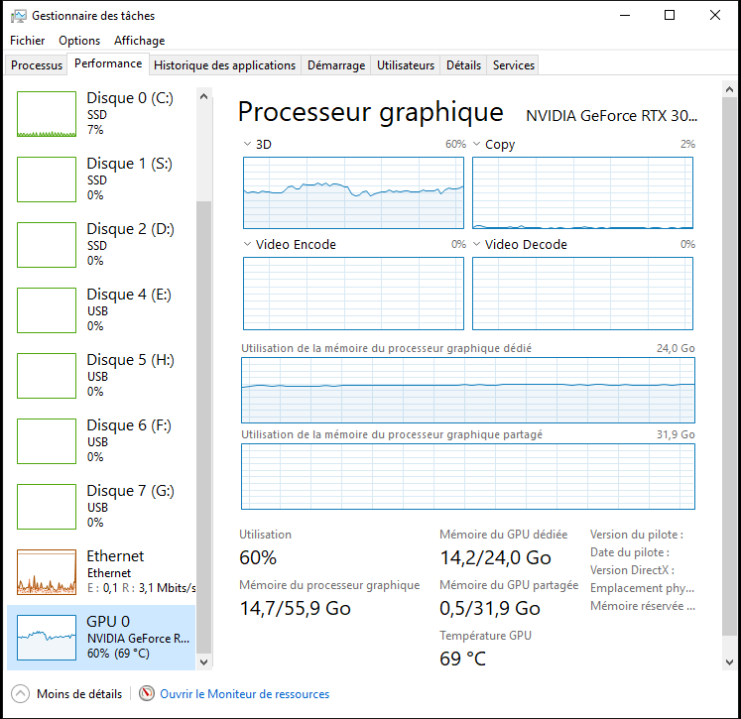Select the Disque 1 (S:) graph thumbnail

tap(47, 180)
